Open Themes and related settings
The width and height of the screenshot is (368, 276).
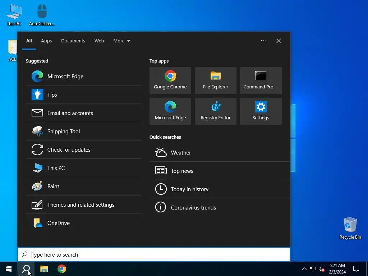click(x=83, y=204)
